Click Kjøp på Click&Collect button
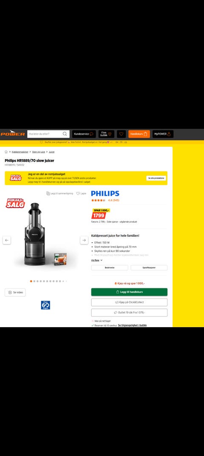 tap(129, 302)
